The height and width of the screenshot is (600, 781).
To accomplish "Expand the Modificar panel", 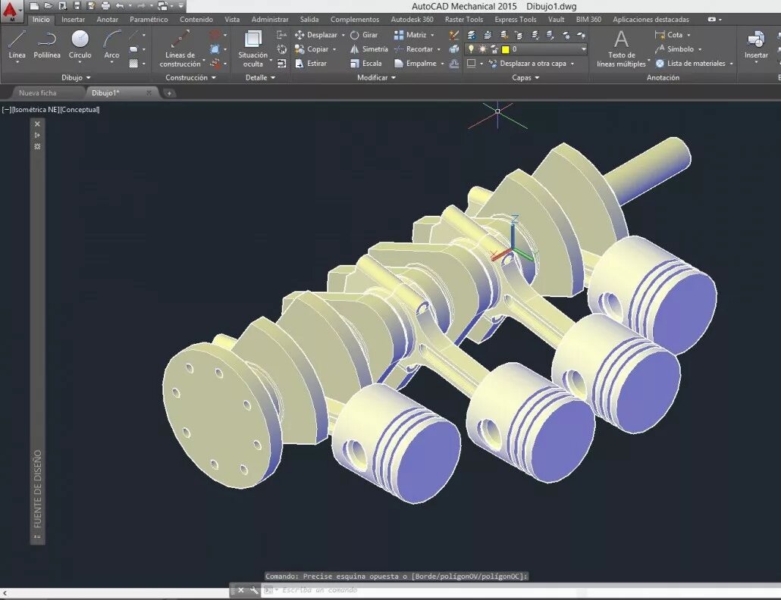I will click(376, 77).
